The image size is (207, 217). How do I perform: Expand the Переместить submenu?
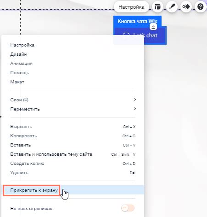[73, 109]
